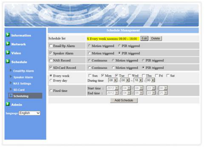Viewport: 205px width, 148px height.
Task: Check the Fri day checkbox
Action: [x=157, y=75]
